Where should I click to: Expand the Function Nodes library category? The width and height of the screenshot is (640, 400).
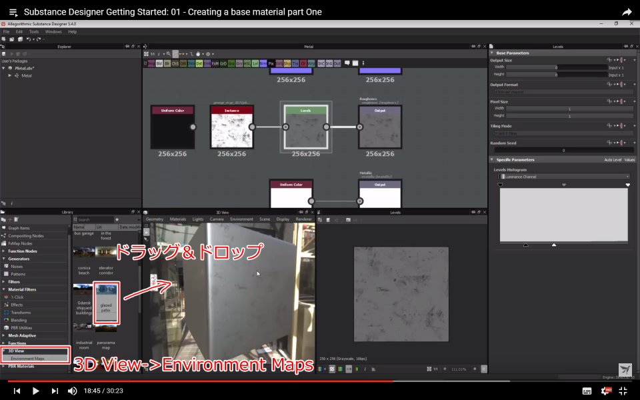pos(4,251)
